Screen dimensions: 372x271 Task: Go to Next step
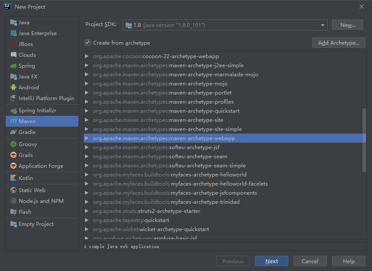[271, 261]
